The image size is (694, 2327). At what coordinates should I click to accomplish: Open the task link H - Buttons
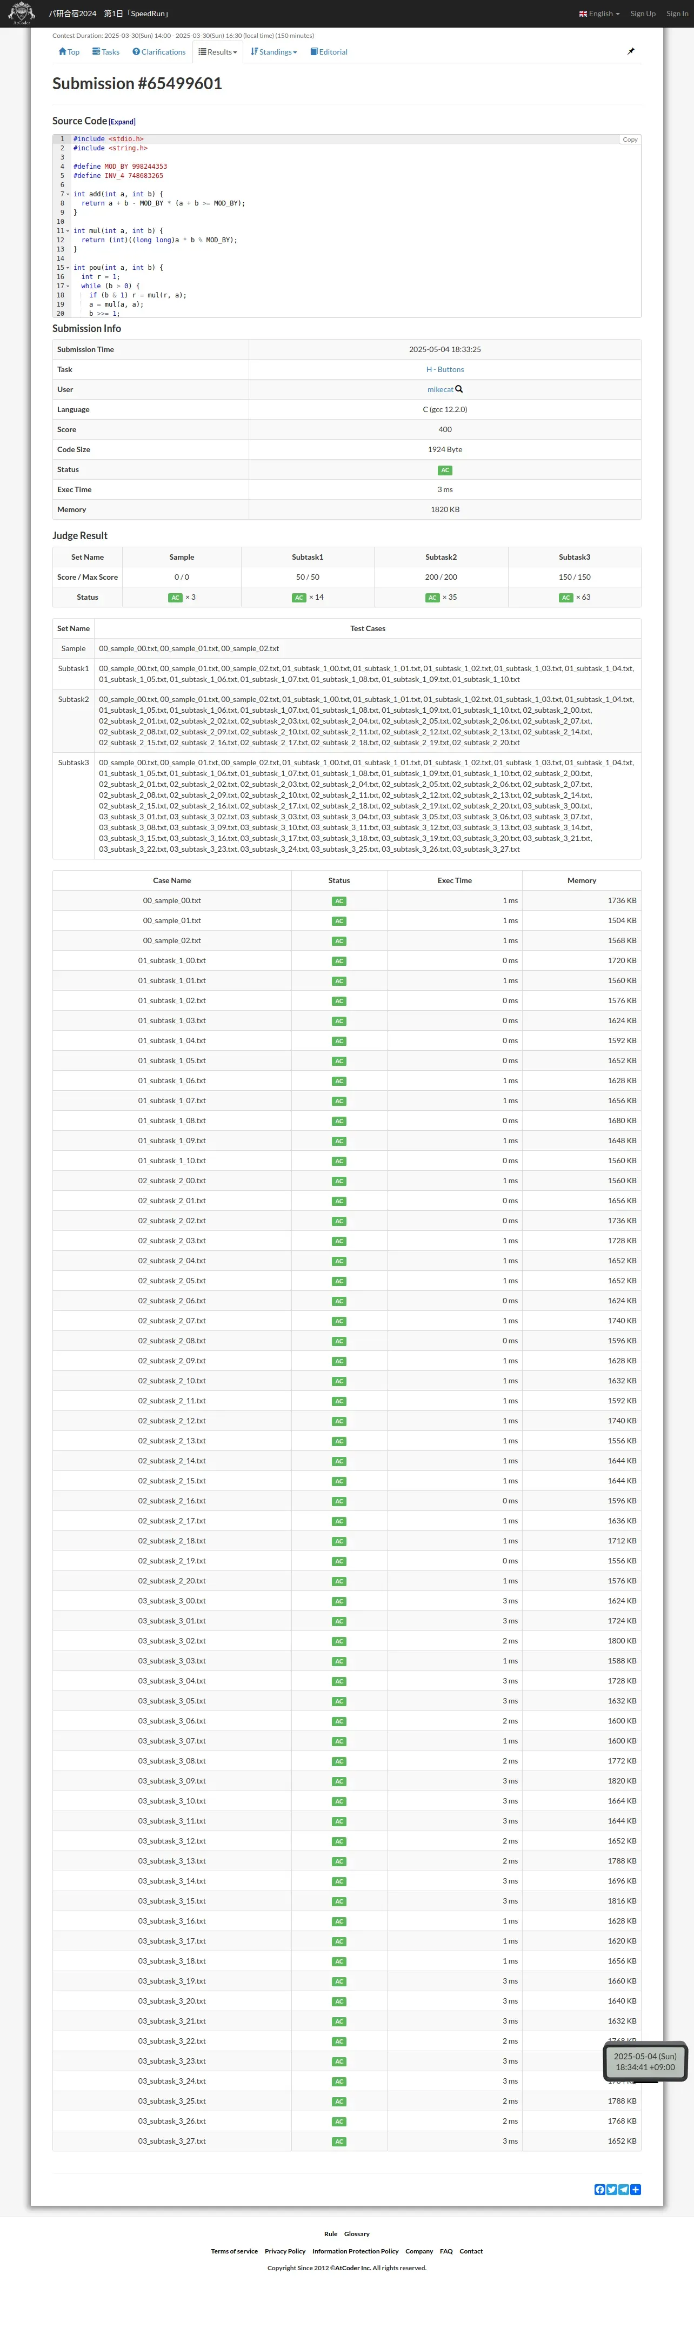pyautogui.click(x=445, y=369)
